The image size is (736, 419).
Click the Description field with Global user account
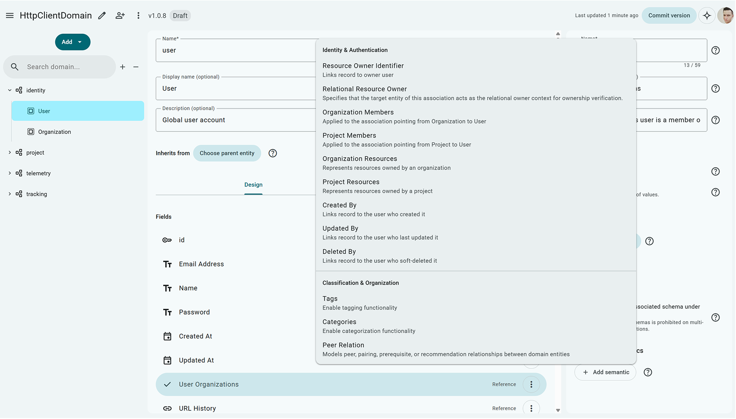click(x=236, y=120)
